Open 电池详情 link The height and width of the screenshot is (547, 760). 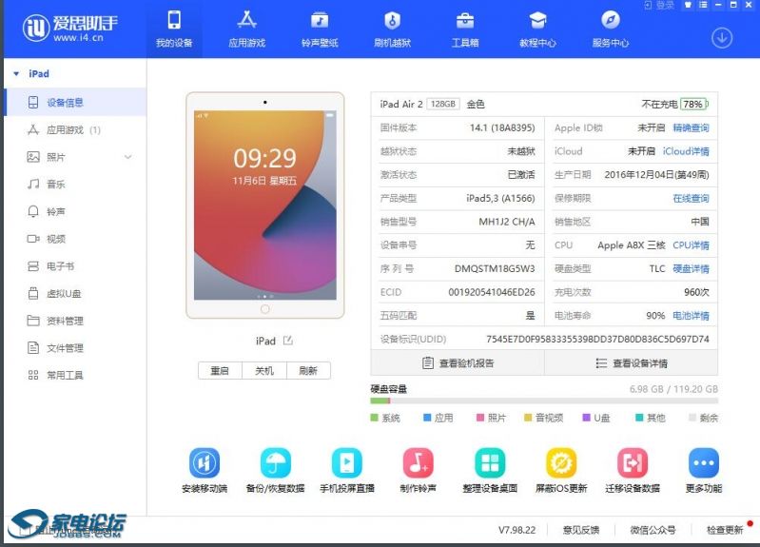pyautogui.click(x=691, y=316)
